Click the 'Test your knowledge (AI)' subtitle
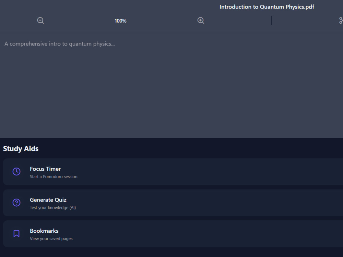The image size is (343, 257). 53,208
